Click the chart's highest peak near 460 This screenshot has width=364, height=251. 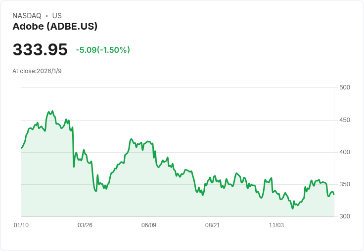click(x=52, y=111)
